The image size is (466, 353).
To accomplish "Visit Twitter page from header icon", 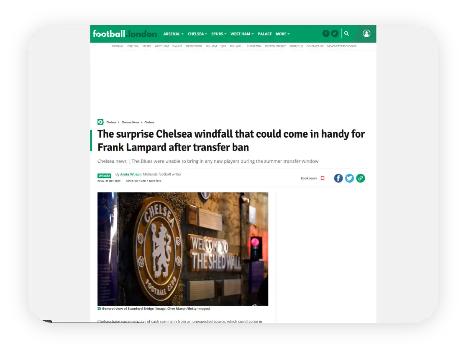I will [335, 33].
